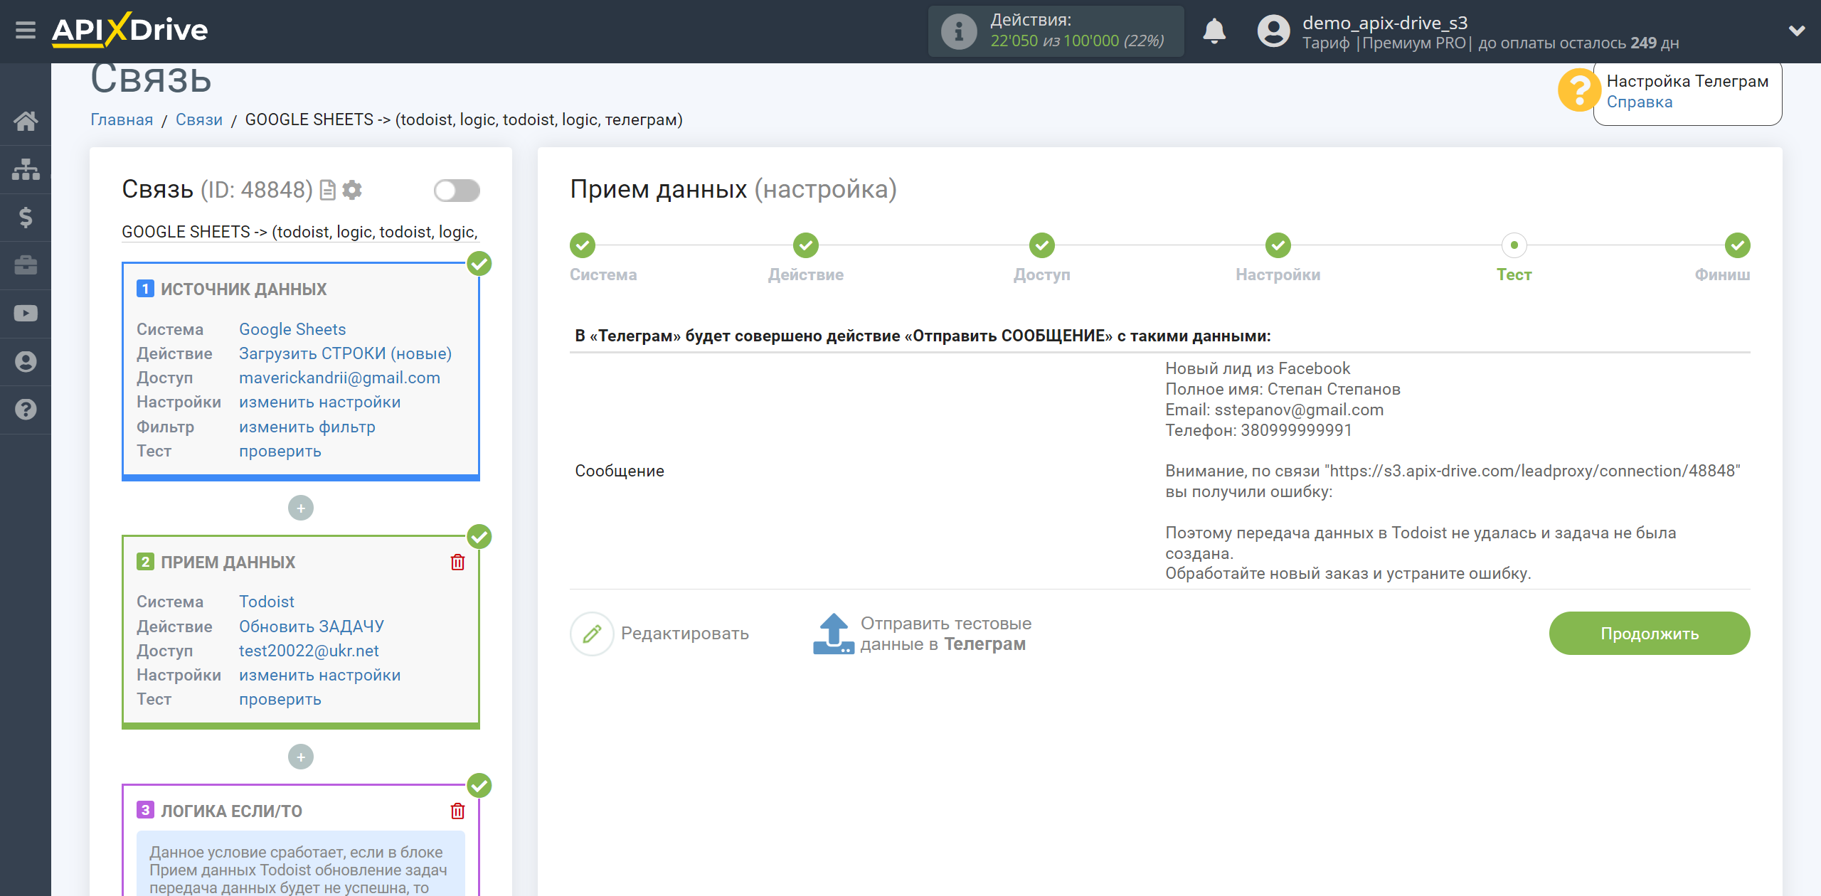Open the Справка link

[1640, 102]
